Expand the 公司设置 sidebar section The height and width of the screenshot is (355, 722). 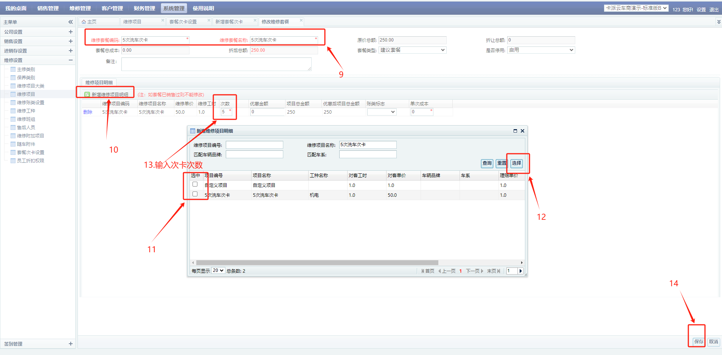(x=70, y=32)
